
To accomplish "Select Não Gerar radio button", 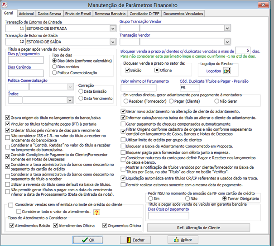I will pyautogui.click(x=216, y=101).
